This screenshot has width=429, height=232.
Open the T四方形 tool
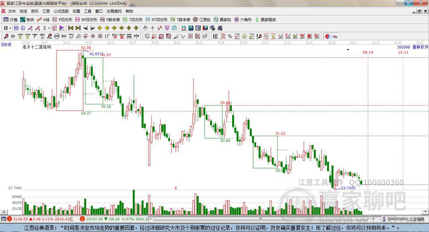(133, 20)
